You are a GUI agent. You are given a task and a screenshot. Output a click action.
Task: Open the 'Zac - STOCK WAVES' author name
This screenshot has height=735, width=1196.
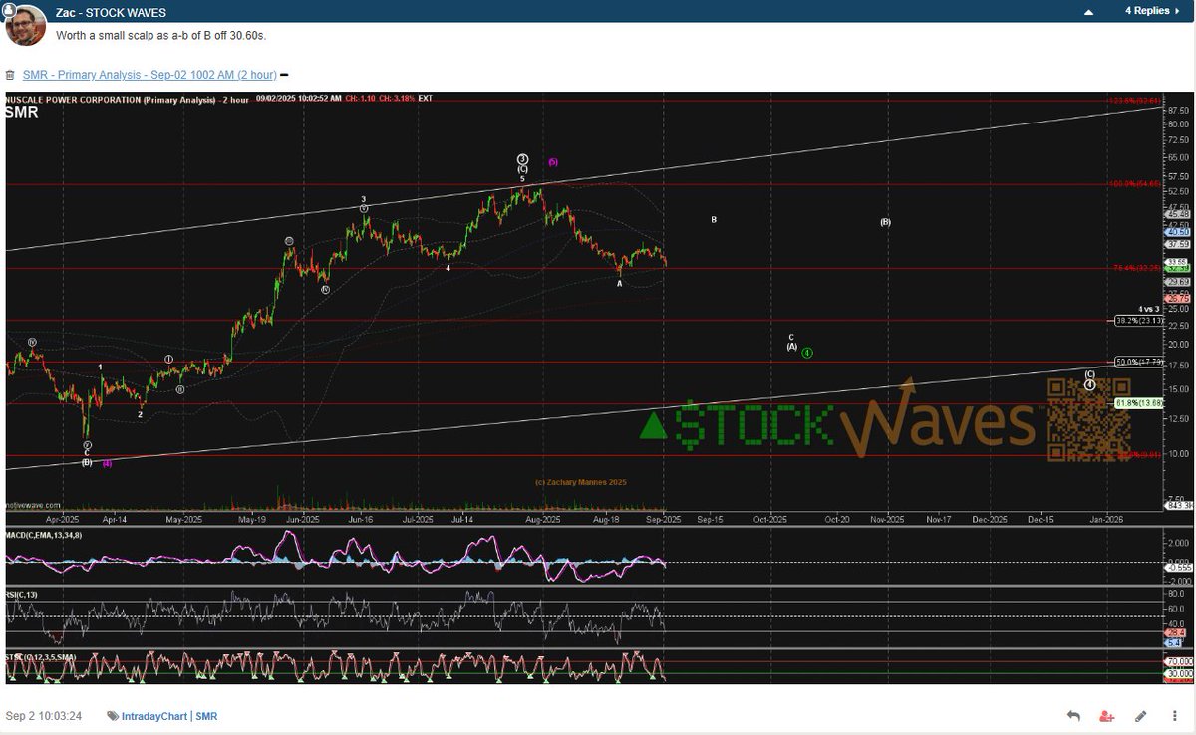tap(111, 13)
